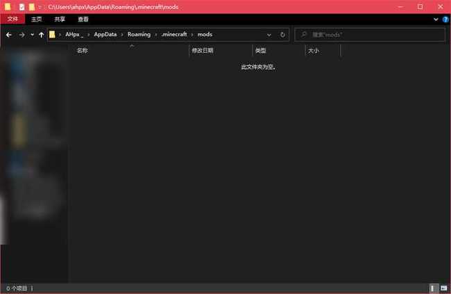The width and height of the screenshot is (451, 294).
Task: Click the Back navigation arrow
Action: [x=8, y=34]
